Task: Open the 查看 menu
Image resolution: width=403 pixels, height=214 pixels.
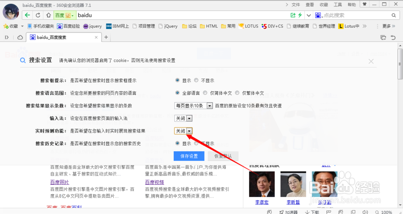Action: [x=310, y=4]
